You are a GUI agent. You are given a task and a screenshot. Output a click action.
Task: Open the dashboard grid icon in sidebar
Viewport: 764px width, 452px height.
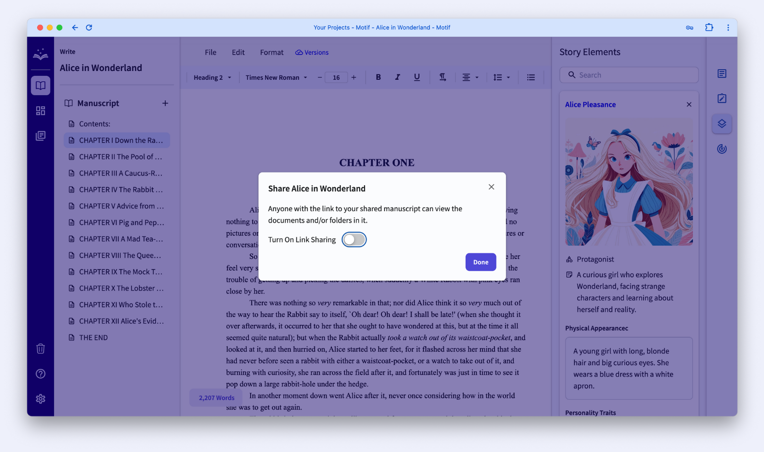coord(41,111)
